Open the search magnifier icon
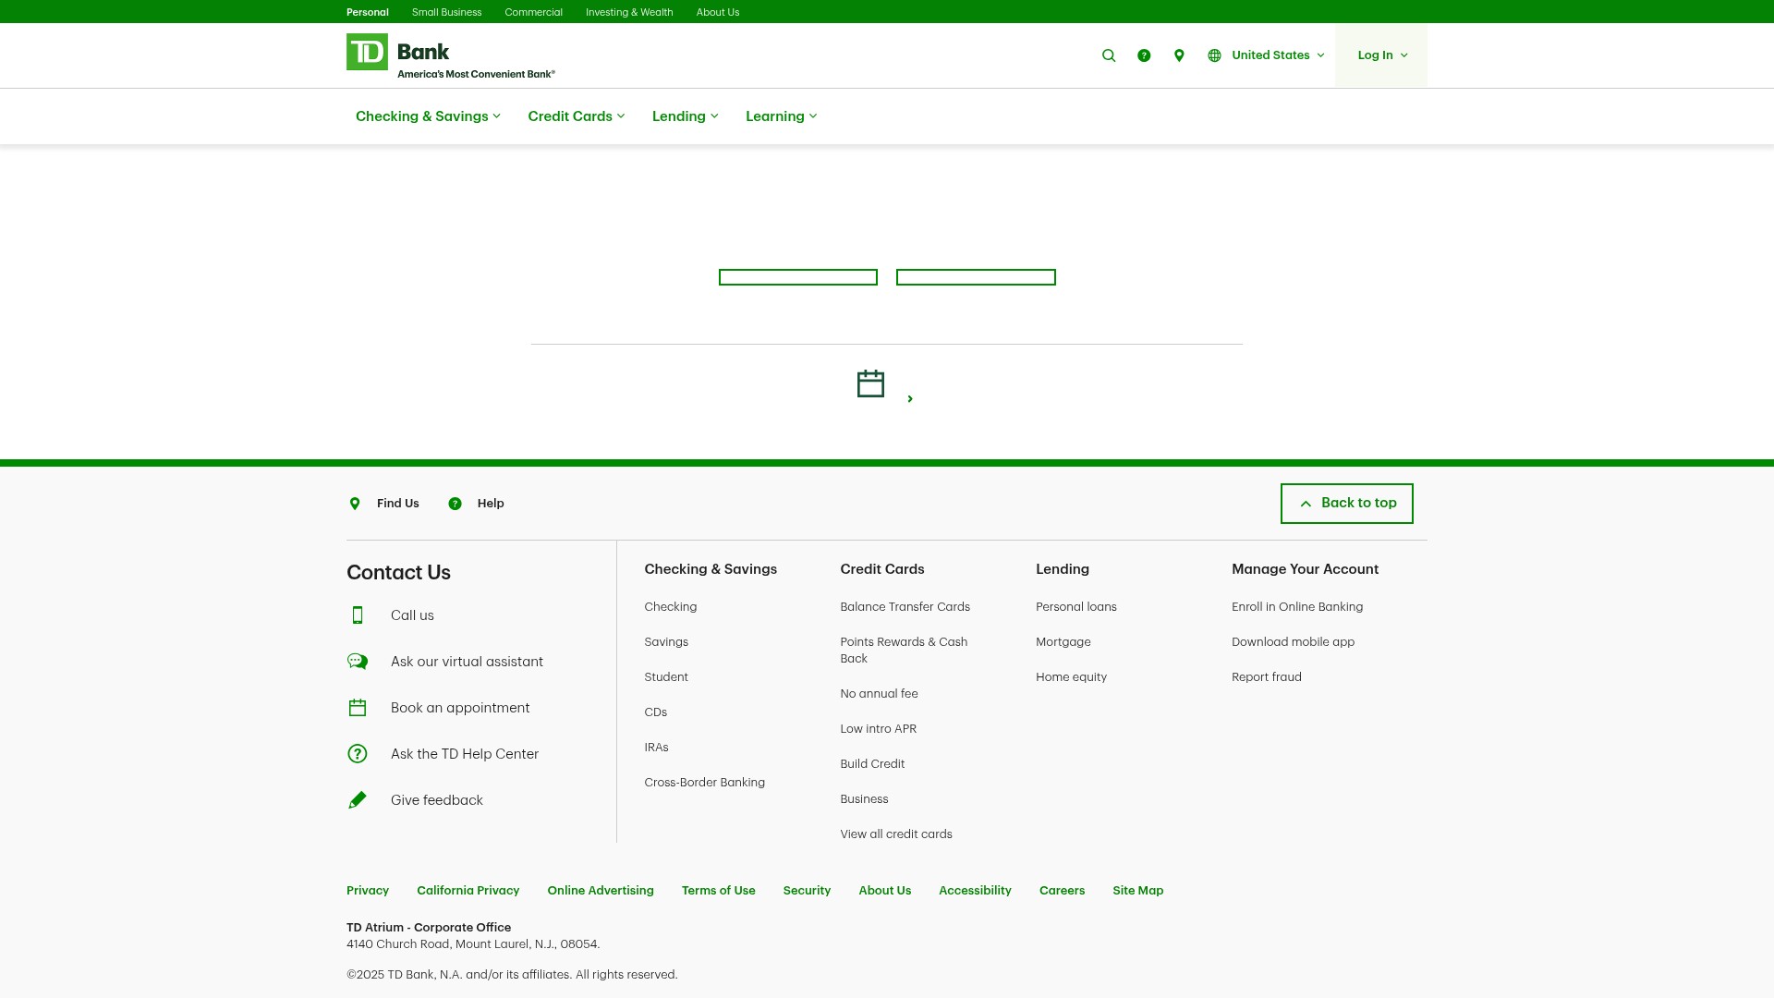 1109,55
